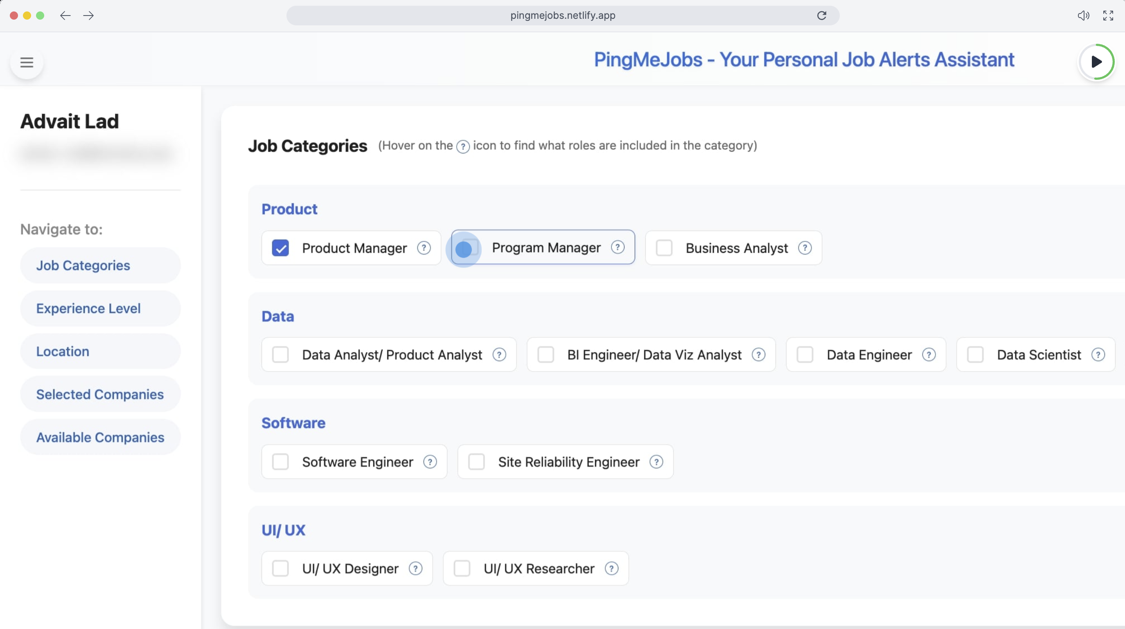
Task: Click the "Navigate to:" label
Action: pyautogui.click(x=61, y=229)
